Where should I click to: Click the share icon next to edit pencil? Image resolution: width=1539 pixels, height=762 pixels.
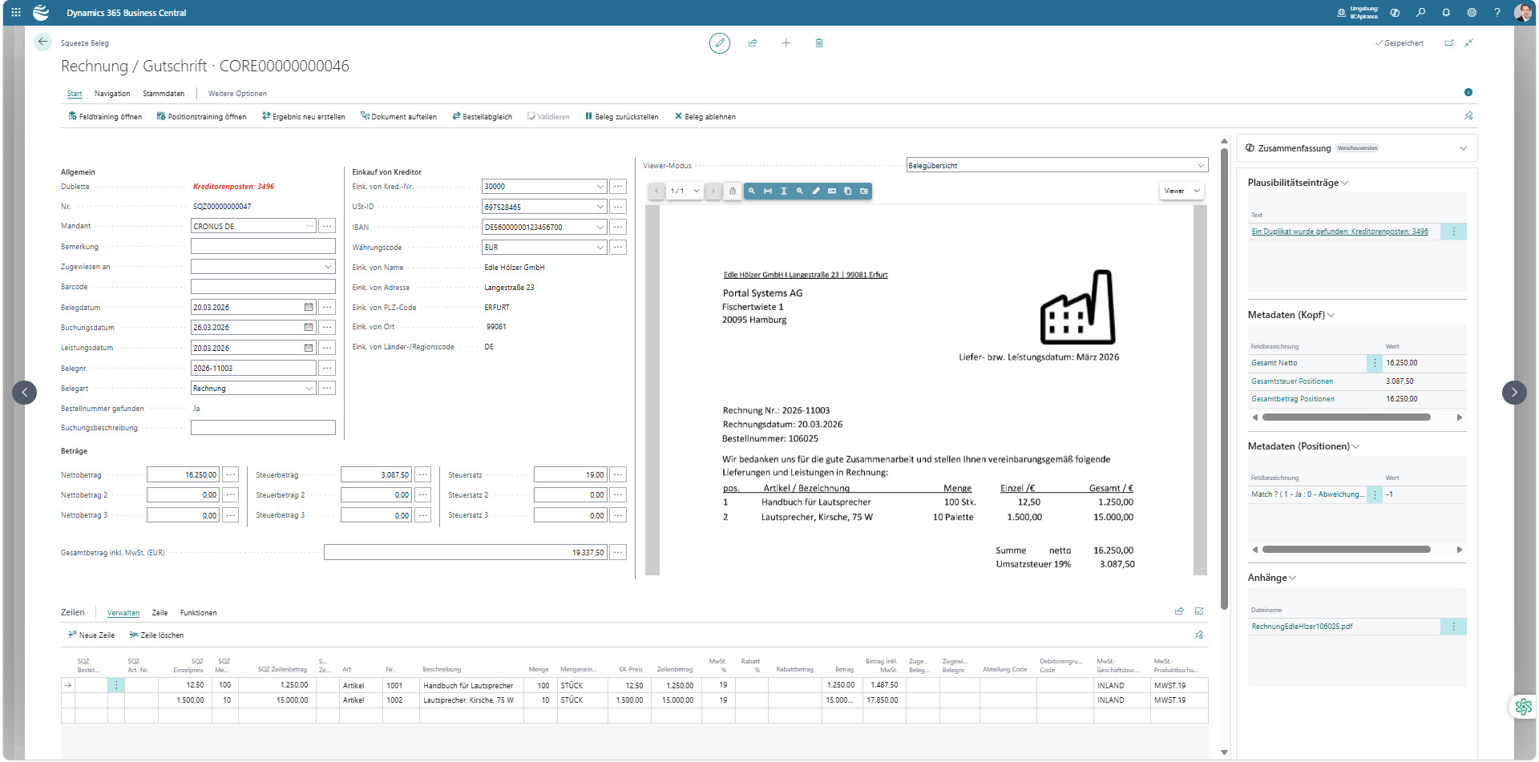[x=753, y=43]
